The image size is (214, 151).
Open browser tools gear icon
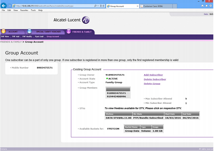[x=211, y=6]
